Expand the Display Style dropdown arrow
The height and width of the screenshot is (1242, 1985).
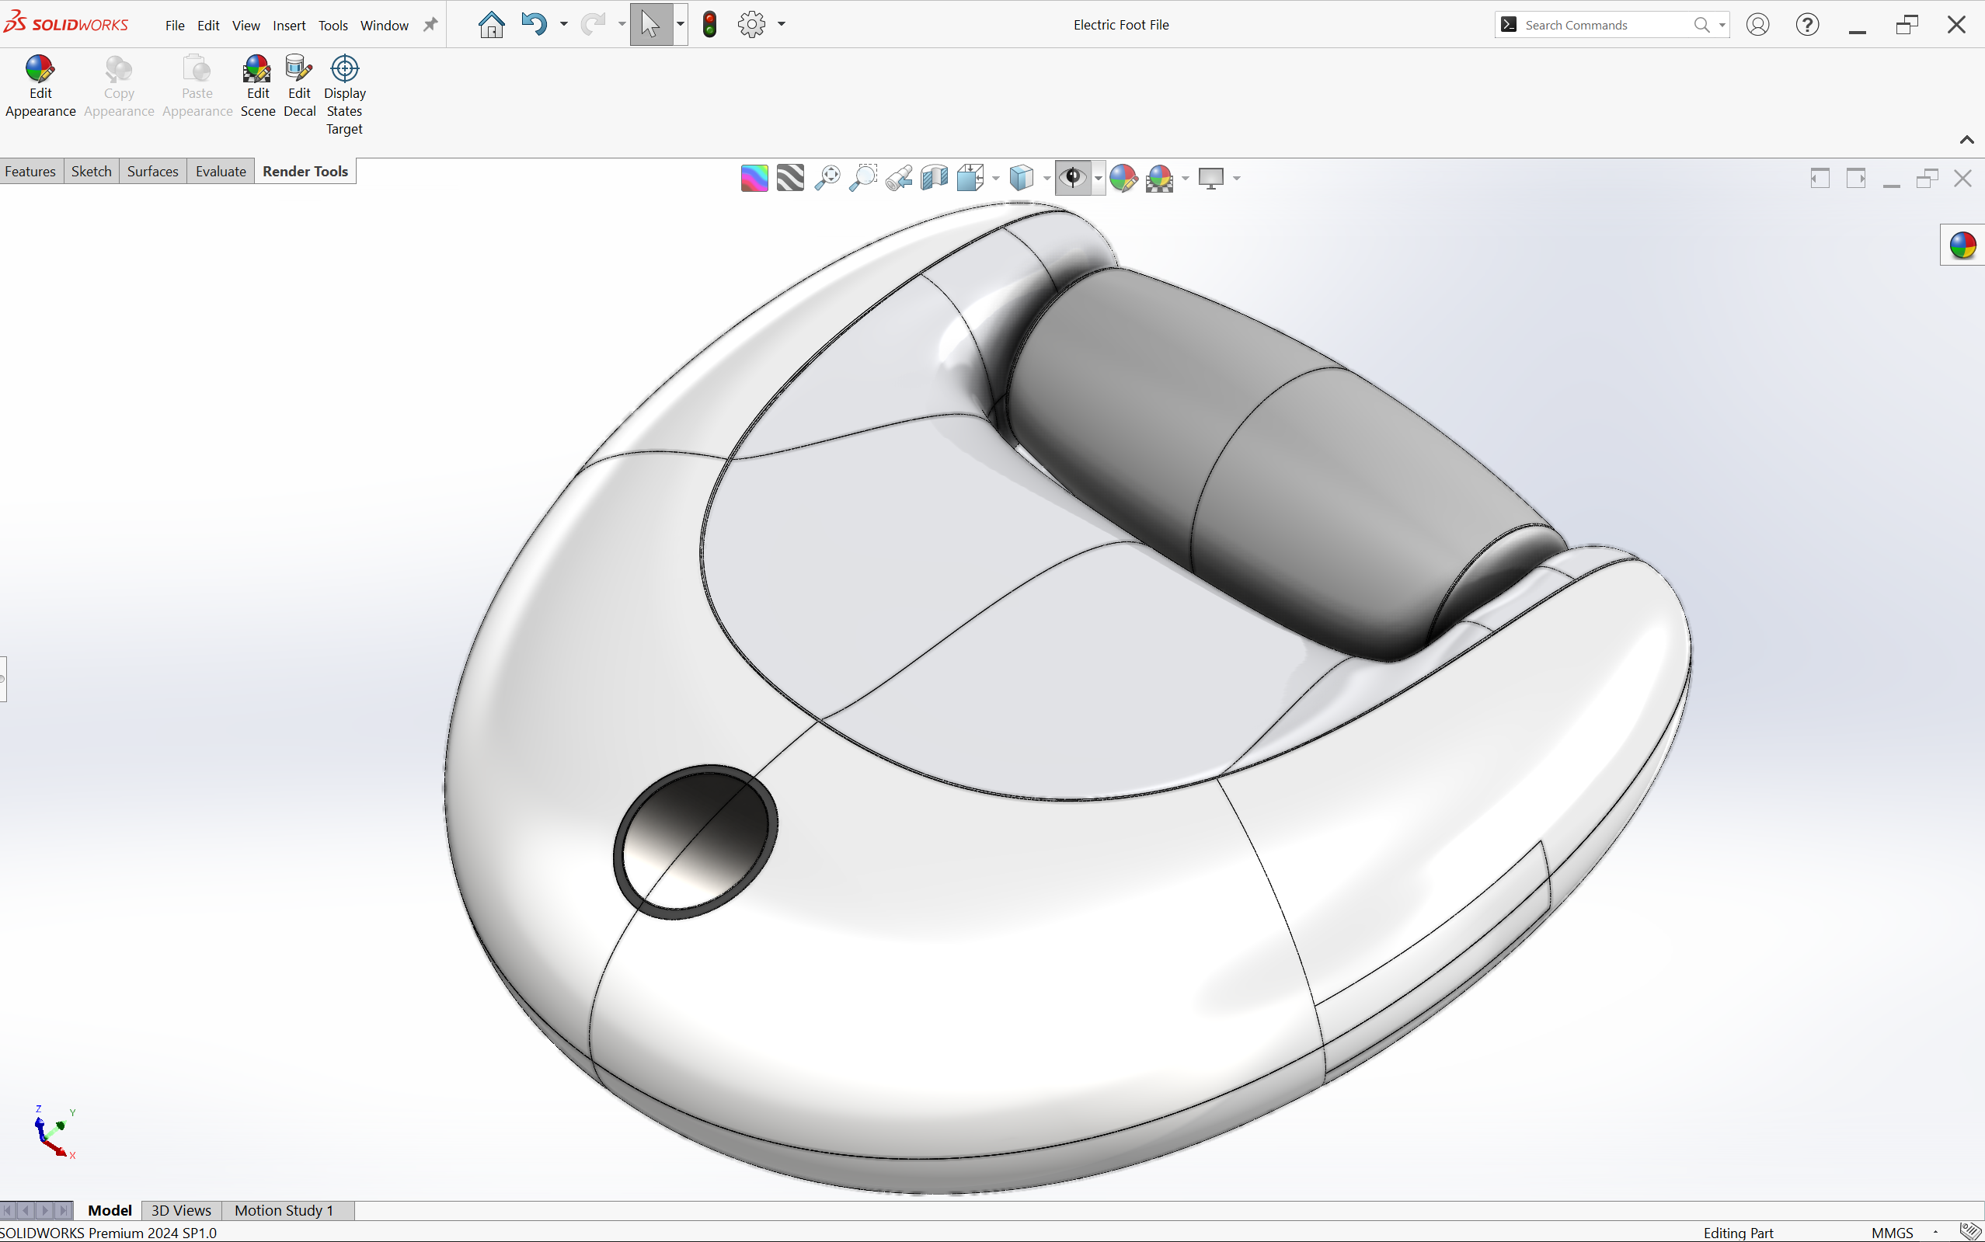coord(1046,178)
